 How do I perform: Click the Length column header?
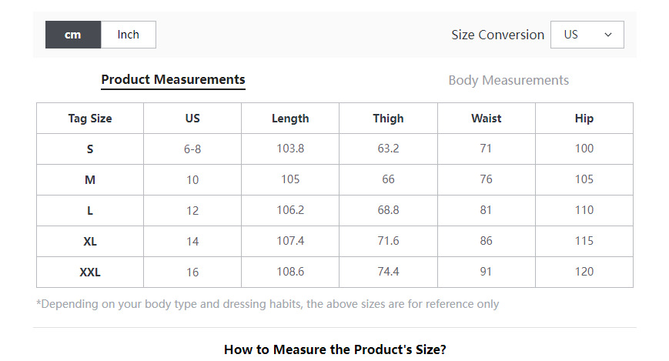pyautogui.click(x=290, y=119)
